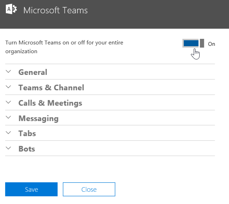Screen dimensions: 229x204
Task: Click the Messaging section heading
Action: pyautogui.click(x=38, y=119)
